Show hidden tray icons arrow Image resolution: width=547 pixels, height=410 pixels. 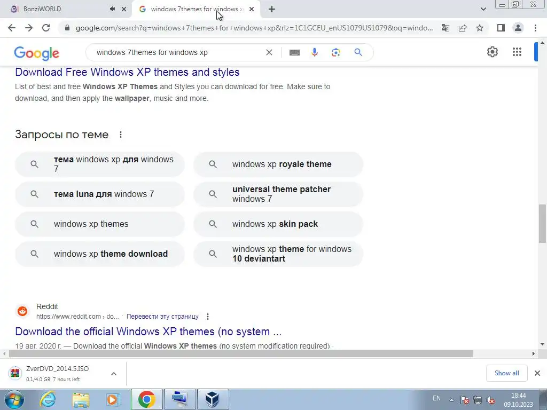(x=451, y=400)
